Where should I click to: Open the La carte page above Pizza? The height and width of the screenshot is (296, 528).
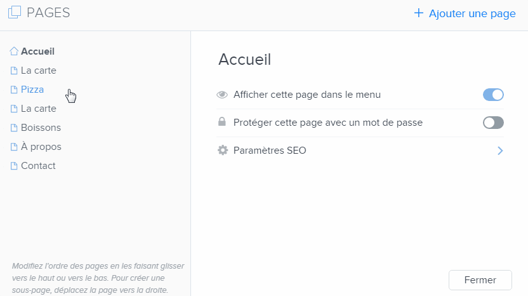pyautogui.click(x=39, y=71)
